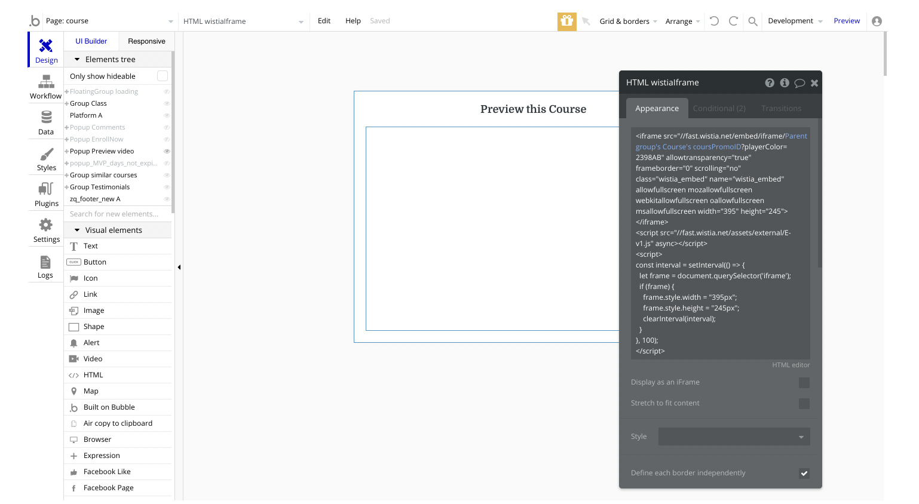Screen dimensions: 919x504
Task: Add an Image visual element
Action: click(x=119, y=311)
